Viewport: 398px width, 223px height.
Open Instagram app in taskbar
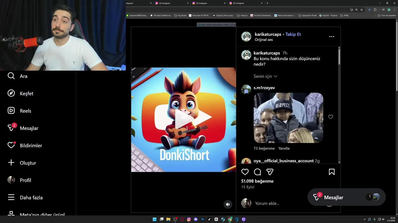tap(189, 219)
